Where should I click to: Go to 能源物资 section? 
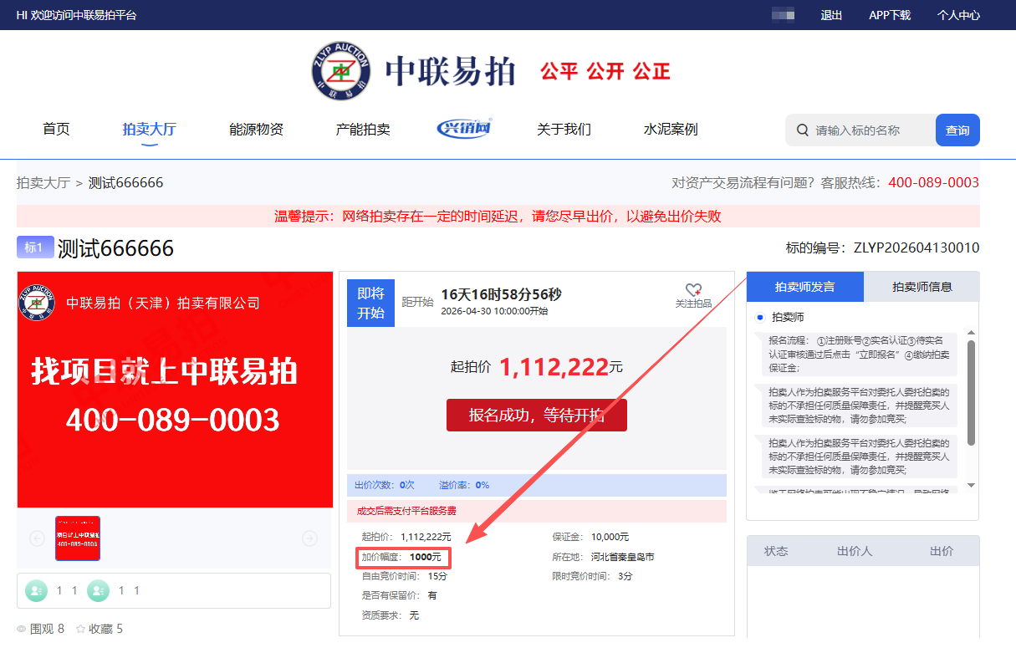(x=256, y=130)
